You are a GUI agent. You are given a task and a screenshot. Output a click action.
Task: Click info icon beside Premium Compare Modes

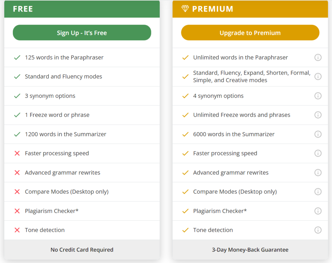tap(318, 192)
